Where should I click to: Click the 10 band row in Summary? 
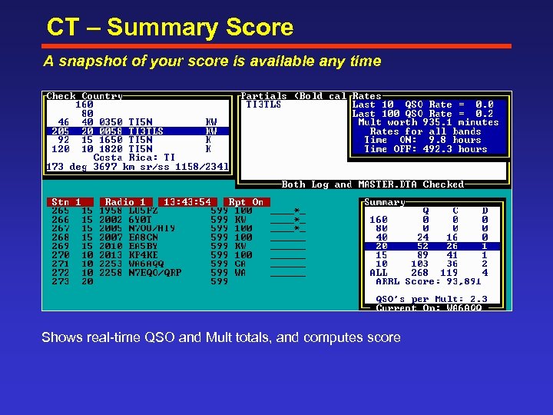click(432, 264)
